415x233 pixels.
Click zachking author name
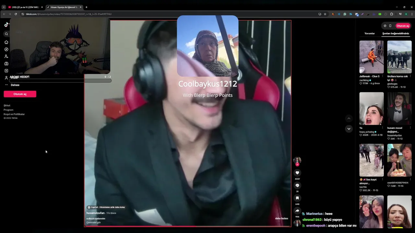point(364,80)
